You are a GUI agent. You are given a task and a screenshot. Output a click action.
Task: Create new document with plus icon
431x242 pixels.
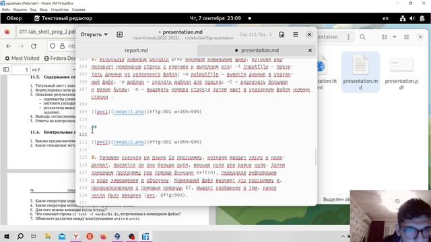tap(120, 34)
